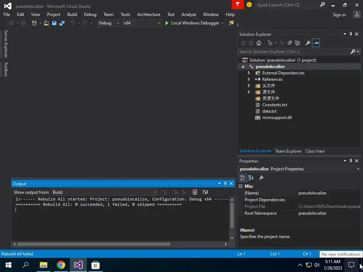
Task: Click the Output horizontal scrollbar thumb
Action: 94,244
